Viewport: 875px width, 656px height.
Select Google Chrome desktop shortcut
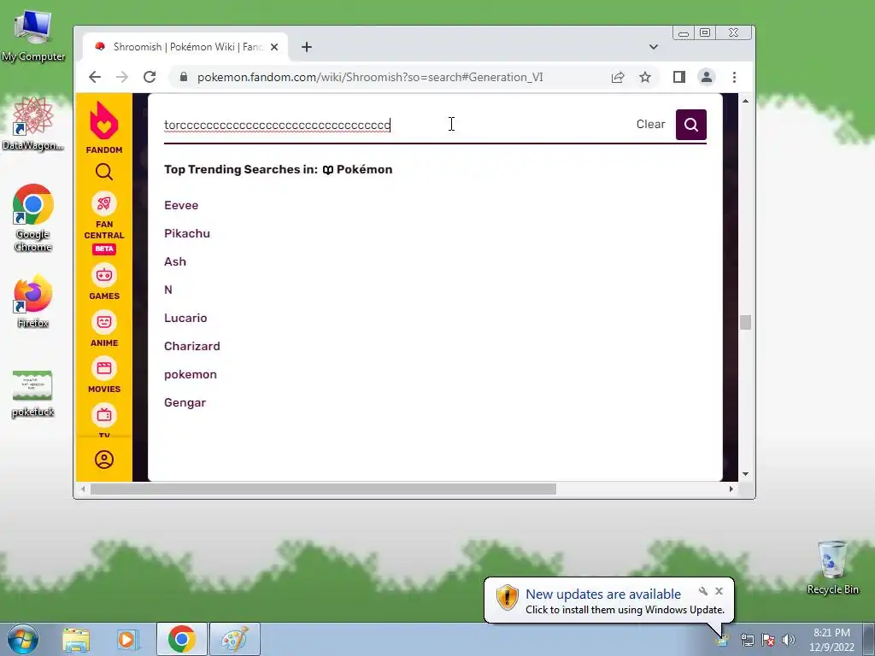click(33, 218)
